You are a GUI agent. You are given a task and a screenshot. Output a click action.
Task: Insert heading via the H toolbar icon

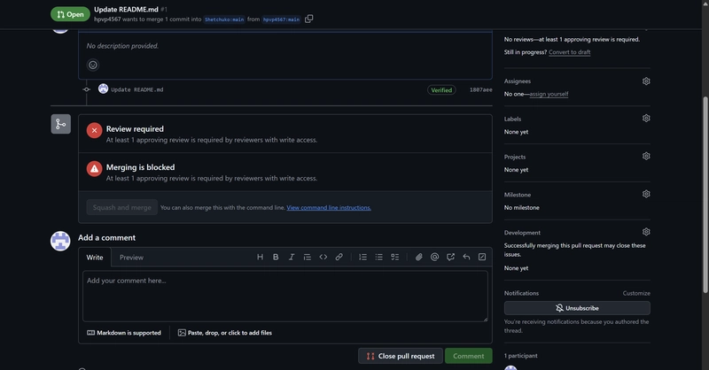(x=260, y=257)
